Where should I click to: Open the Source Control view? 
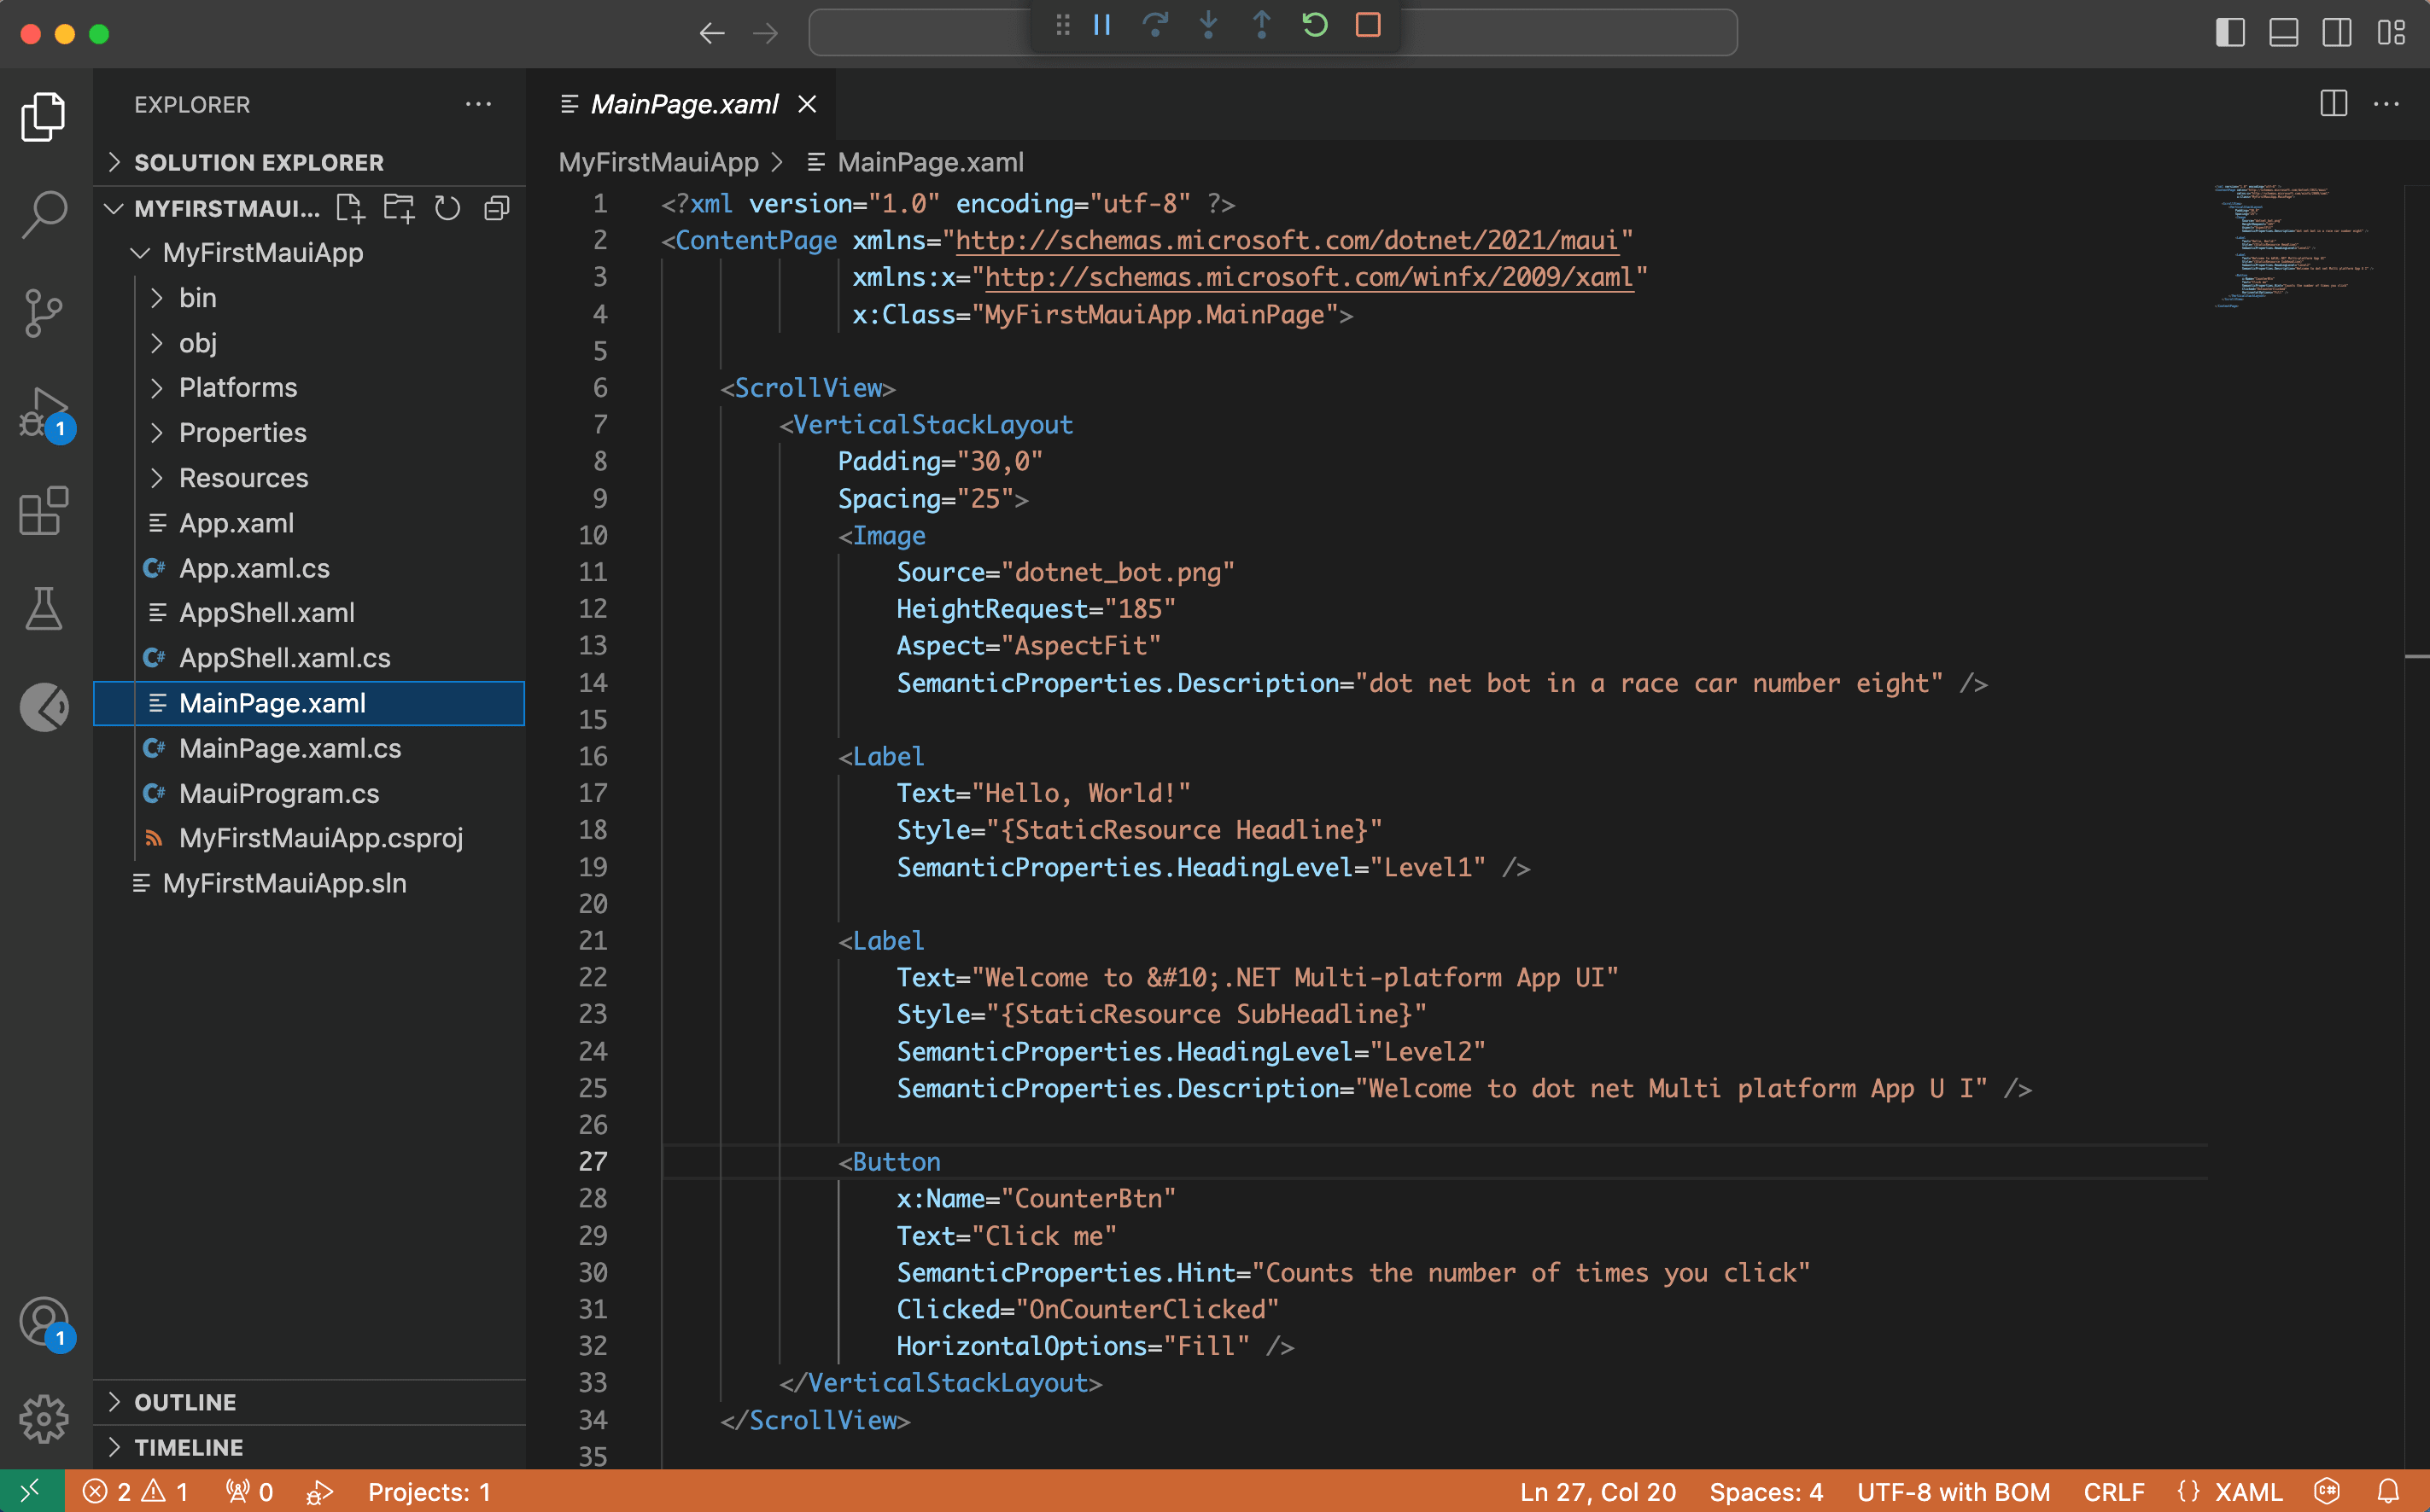[44, 313]
